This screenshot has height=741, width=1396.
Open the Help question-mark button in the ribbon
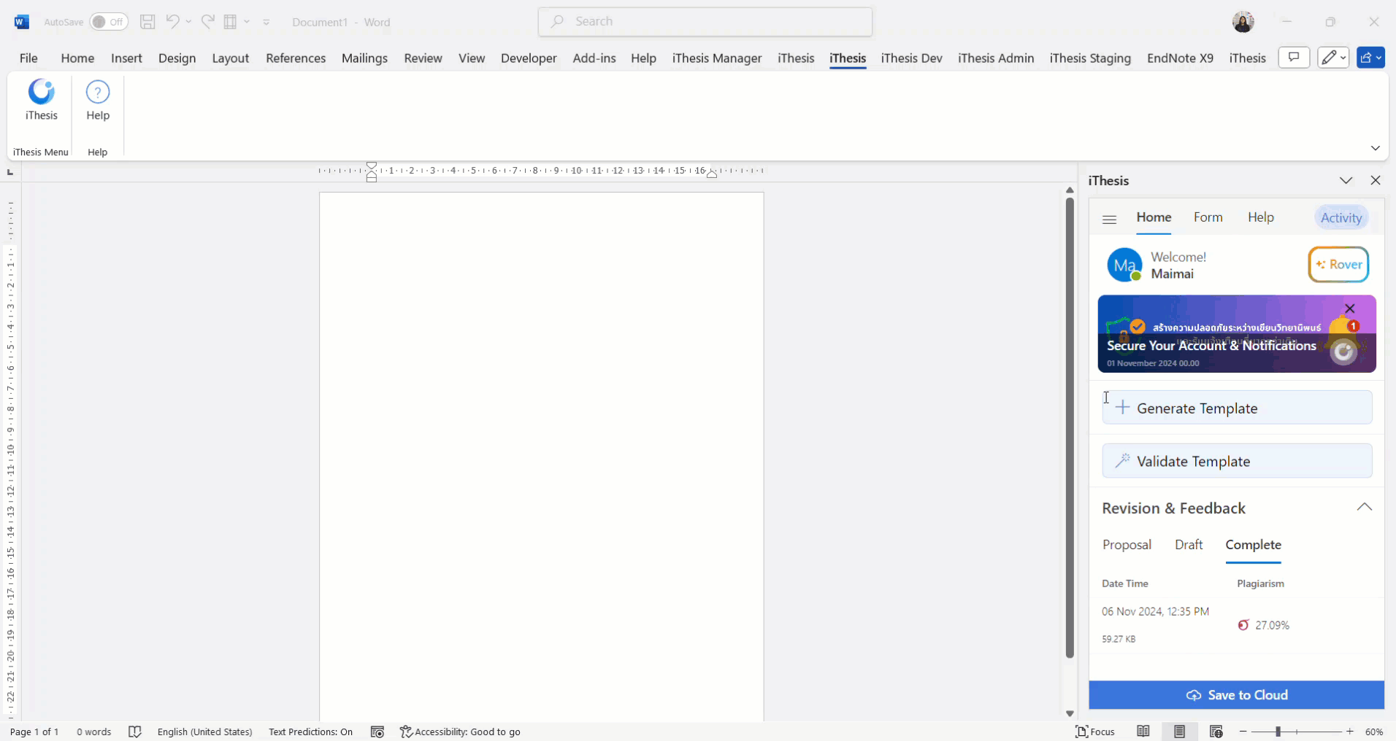pyautogui.click(x=98, y=101)
